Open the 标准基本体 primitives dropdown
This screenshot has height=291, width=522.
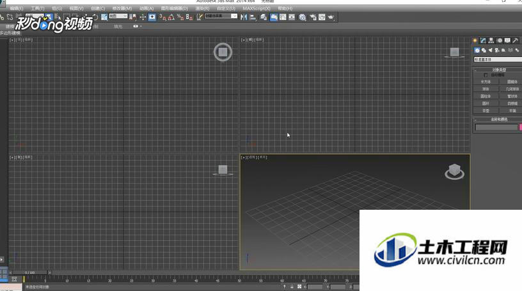pos(498,59)
